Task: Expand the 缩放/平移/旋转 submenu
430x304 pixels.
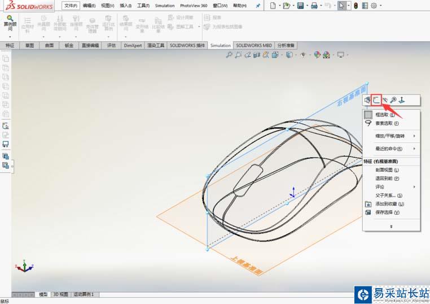Action: tap(392, 136)
